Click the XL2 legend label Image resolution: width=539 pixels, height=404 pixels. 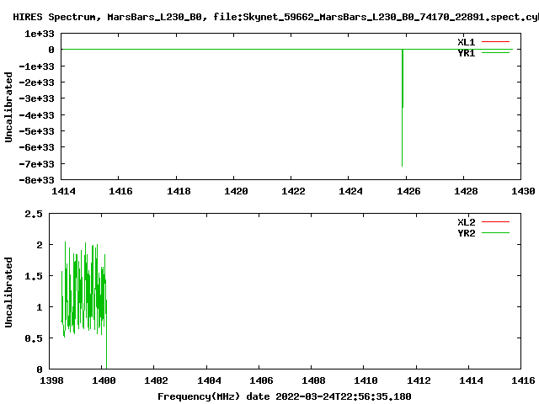pos(466,222)
